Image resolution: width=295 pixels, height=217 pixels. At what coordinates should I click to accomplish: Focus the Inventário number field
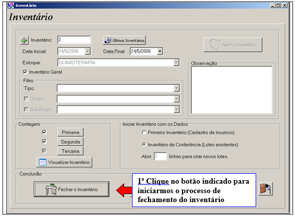point(74,40)
